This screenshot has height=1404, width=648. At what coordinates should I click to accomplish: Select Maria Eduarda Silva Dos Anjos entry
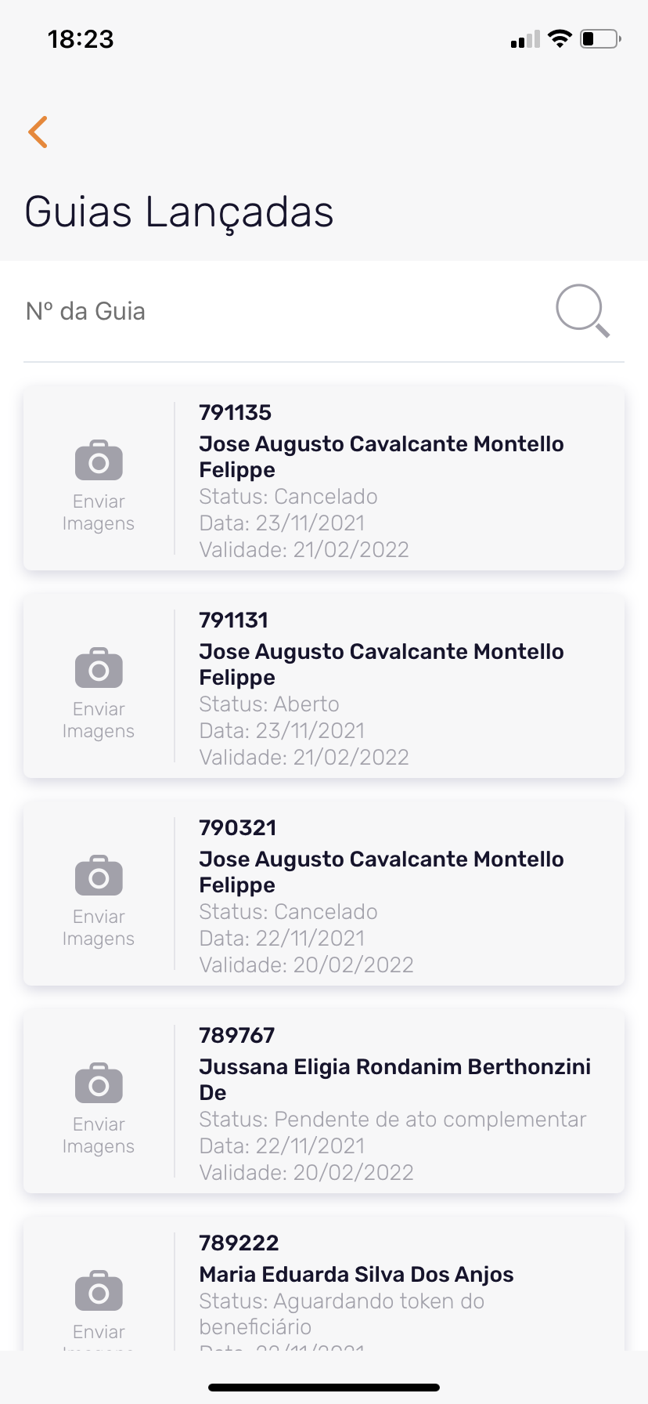(356, 1275)
